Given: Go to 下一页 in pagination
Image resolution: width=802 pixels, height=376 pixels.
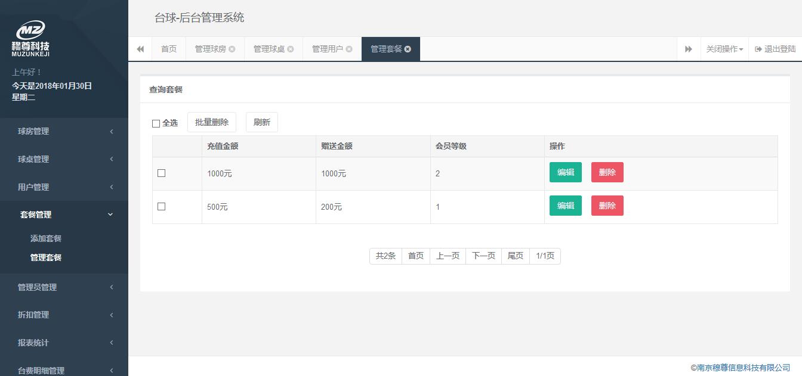Looking at the screenshot, I should click(x=483, y=256).
